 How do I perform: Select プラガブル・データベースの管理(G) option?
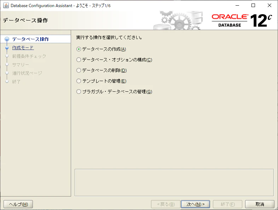tap(114, 92)
